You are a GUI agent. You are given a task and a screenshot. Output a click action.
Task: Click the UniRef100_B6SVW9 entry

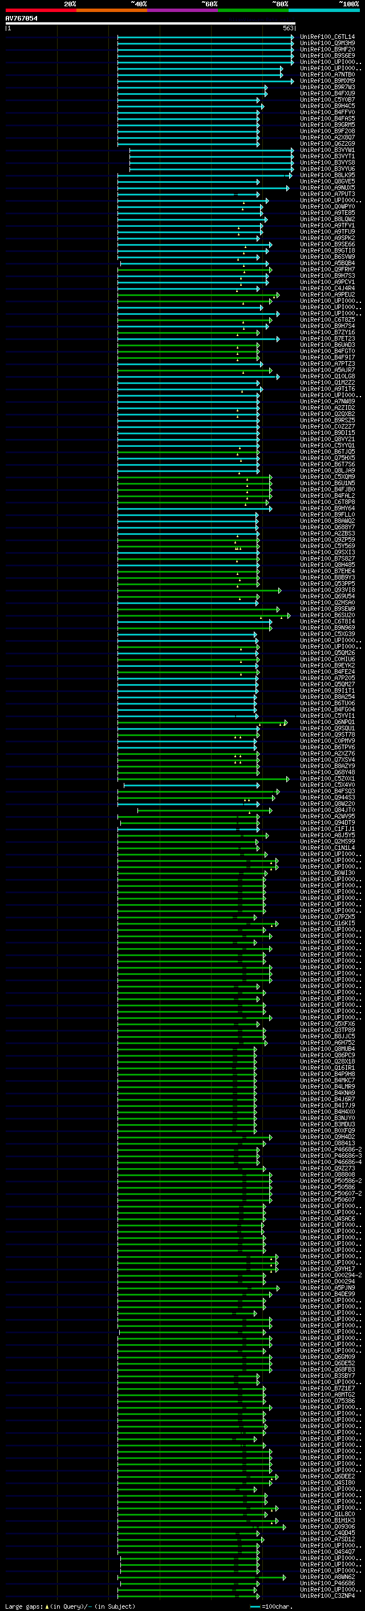tap(327, 257)
